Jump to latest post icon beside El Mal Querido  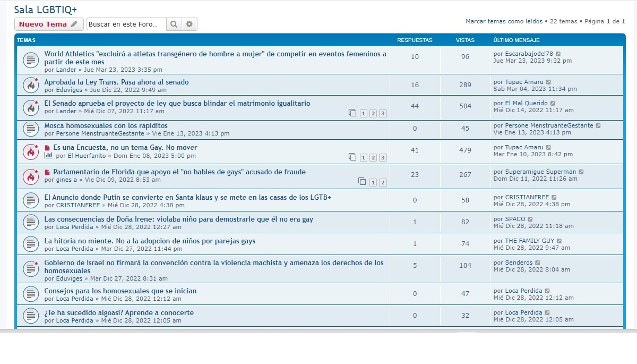pyautogui.click(x=553, y=103)
